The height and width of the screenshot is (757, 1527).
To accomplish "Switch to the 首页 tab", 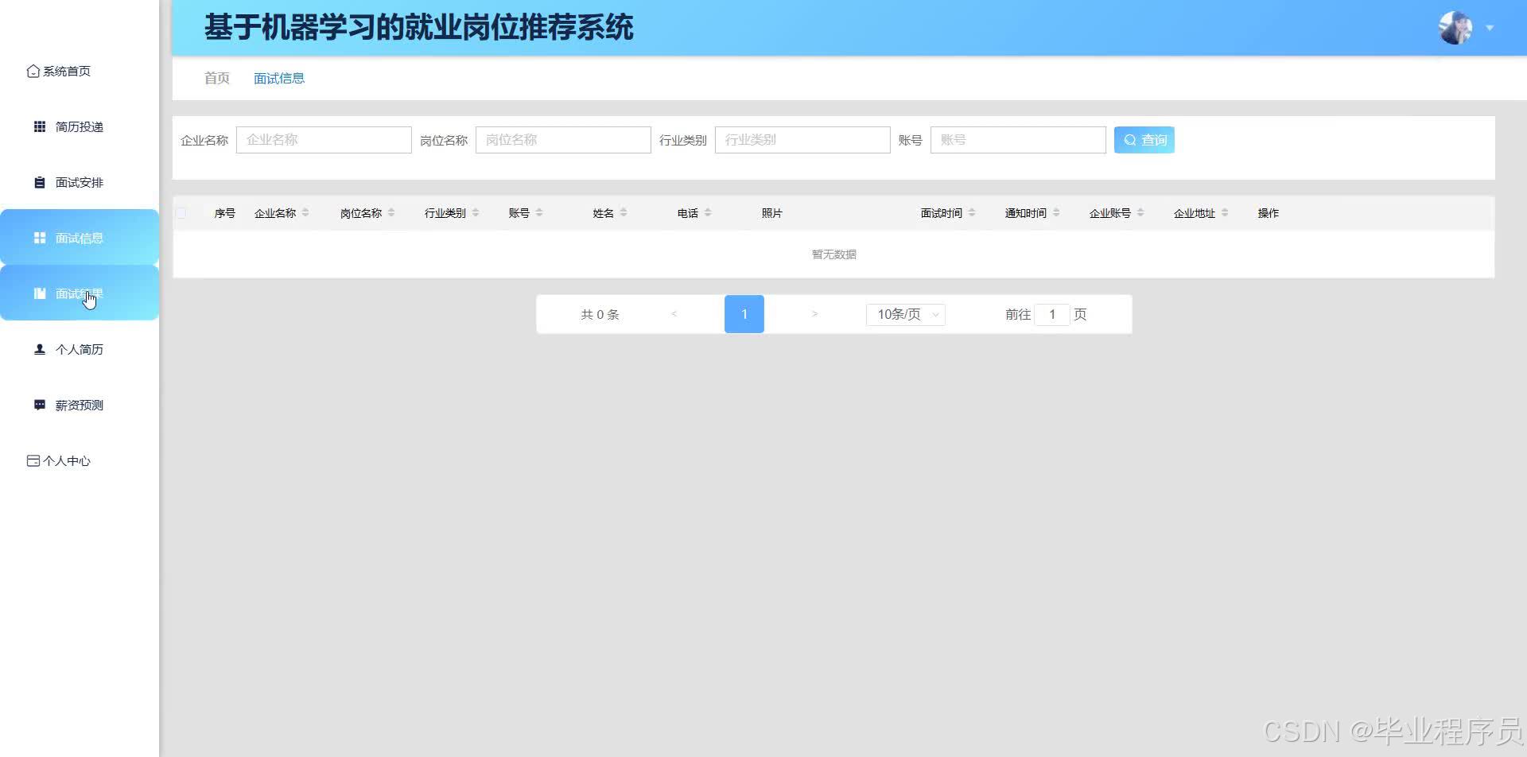I will coord(216,78).
